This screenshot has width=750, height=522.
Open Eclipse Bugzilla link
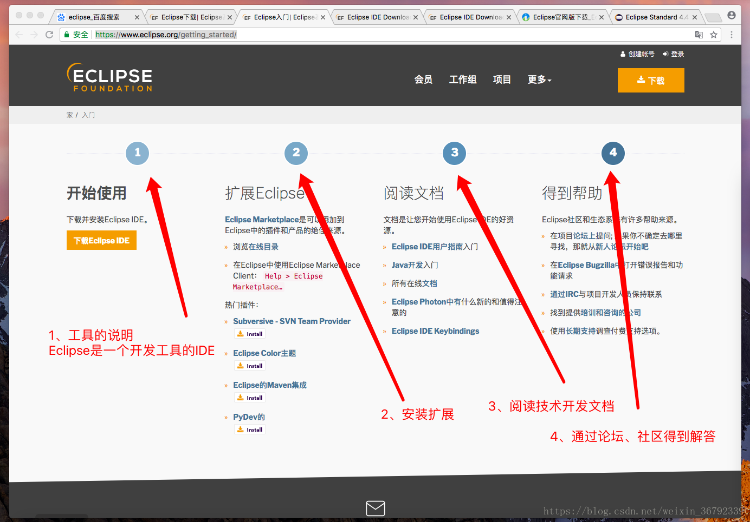[x=586, y=265]
